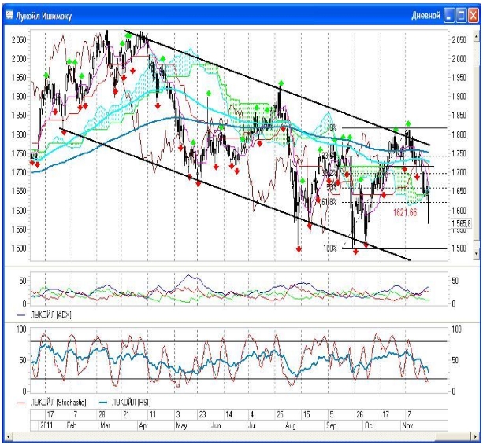Click the red down-arrow marker below 1 500 in August
Image resolution: width=483 pixels, height=445 pixels.
tap(299, 249)
